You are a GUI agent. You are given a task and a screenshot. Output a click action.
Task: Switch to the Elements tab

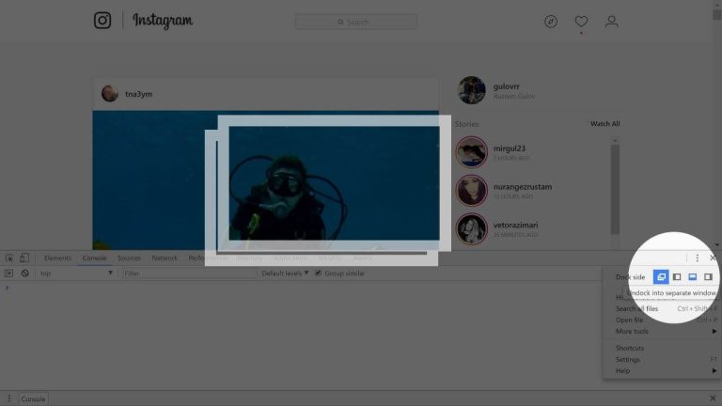pos(57,258)
